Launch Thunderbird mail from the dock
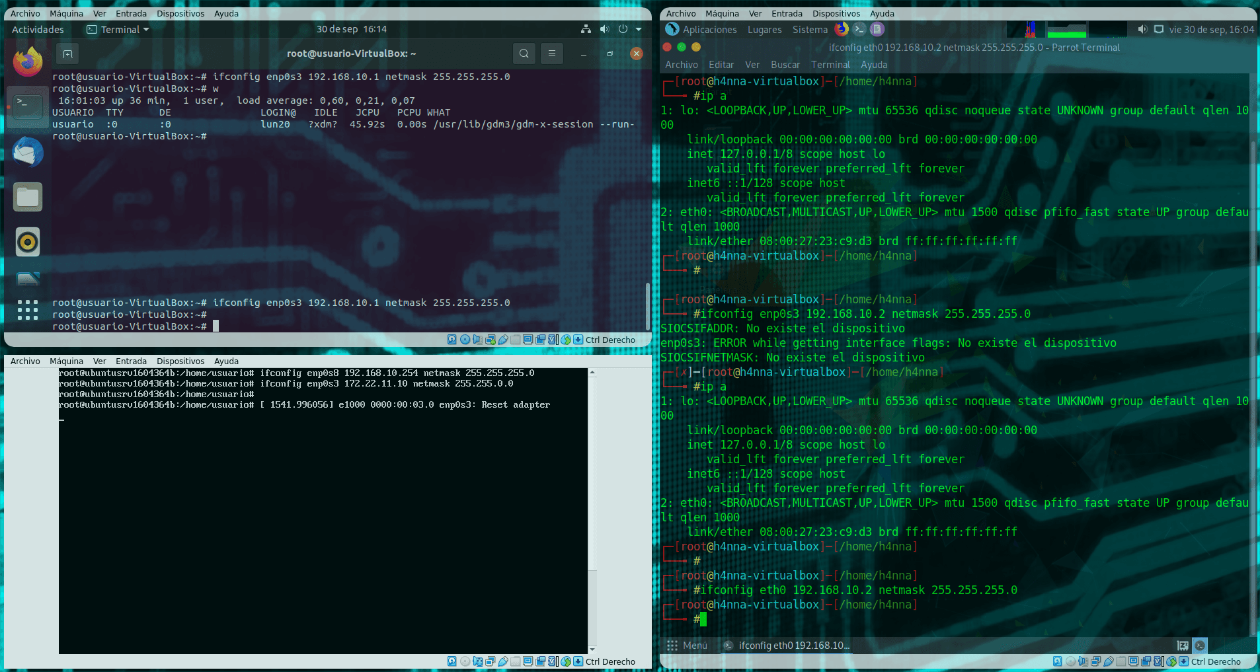The width and height of the screenshot is (1260, 672). pos(28,152)
